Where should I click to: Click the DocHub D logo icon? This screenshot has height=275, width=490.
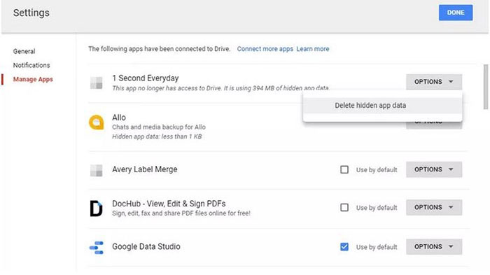click(96, 209)
